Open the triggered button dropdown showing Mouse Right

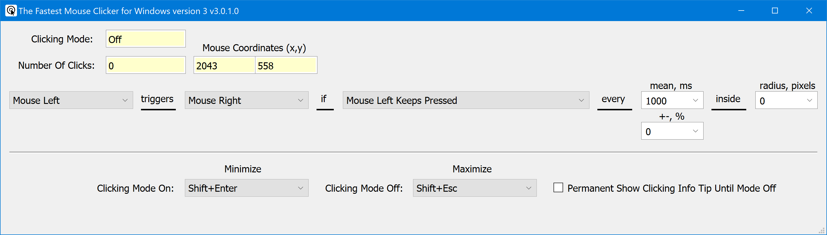point(246,100)
